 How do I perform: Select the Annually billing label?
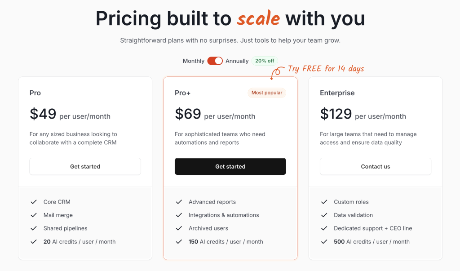point(237,61)
